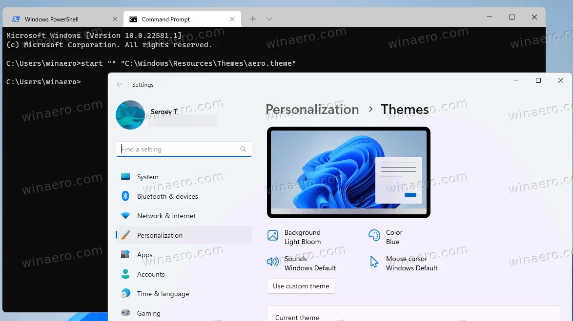573x321 pixels.
Task: Minimize the Windows Terminal window
Action: [x=490, y=17]
